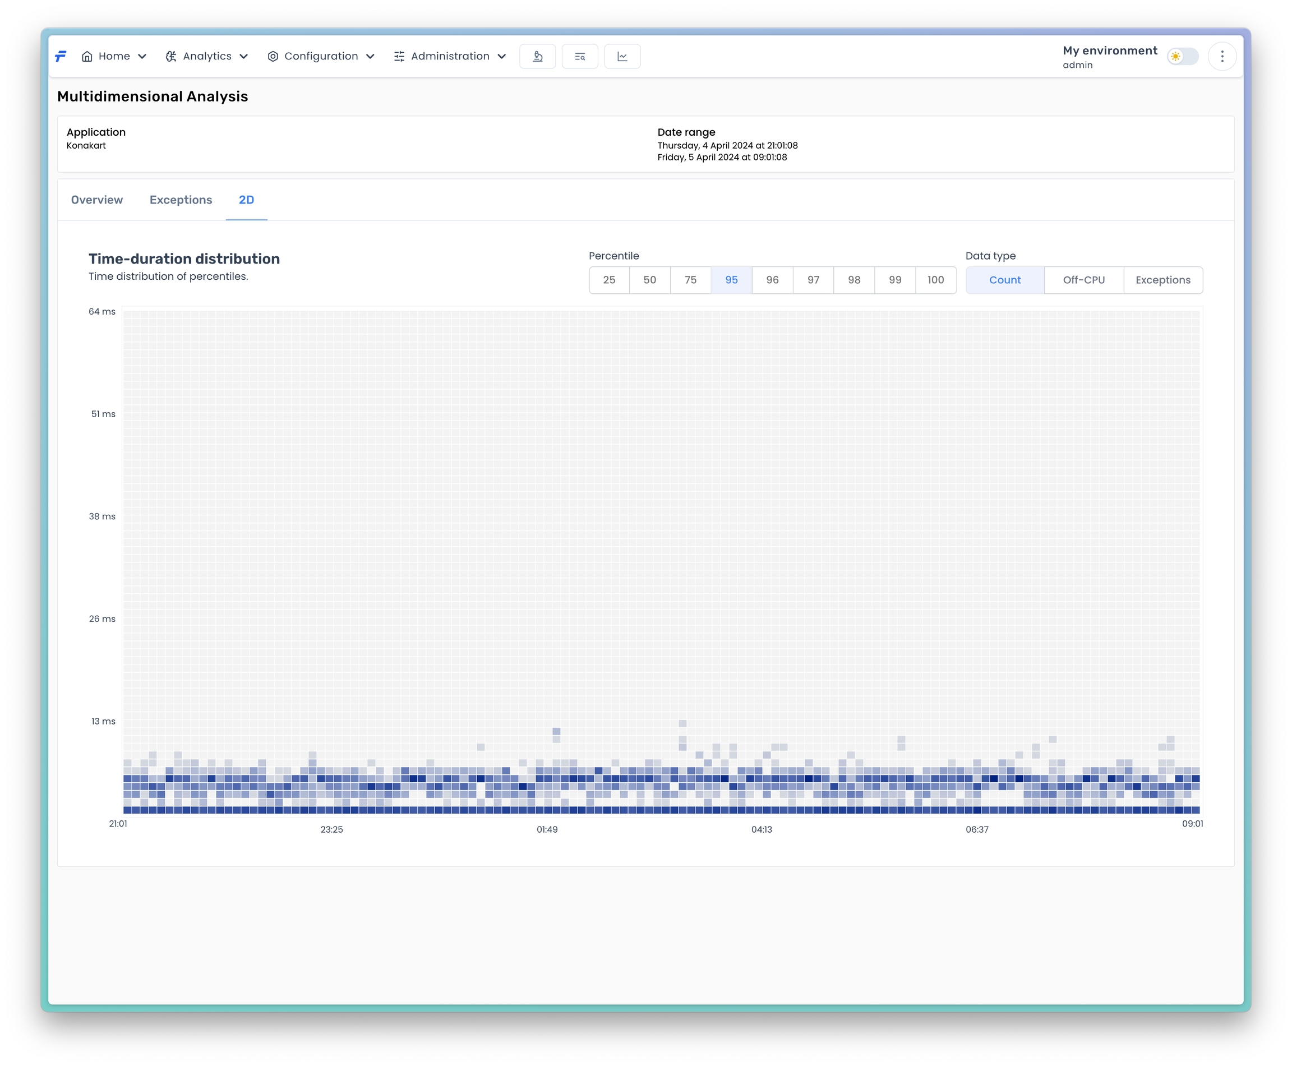Click the end date Friday, 5 April 2024
The height and width of the screenshot is (1066, 1292).
pyautogui.click(x=722, y=157)
